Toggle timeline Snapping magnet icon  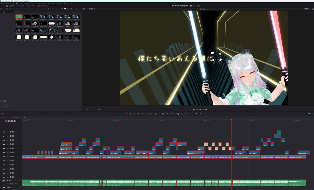pos(155,114)
